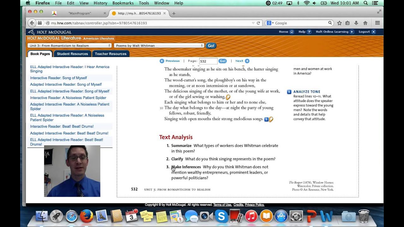This screenshot has width=404, height=227.
Task: Open a new browser tab with plus
Action: point(174,14)
